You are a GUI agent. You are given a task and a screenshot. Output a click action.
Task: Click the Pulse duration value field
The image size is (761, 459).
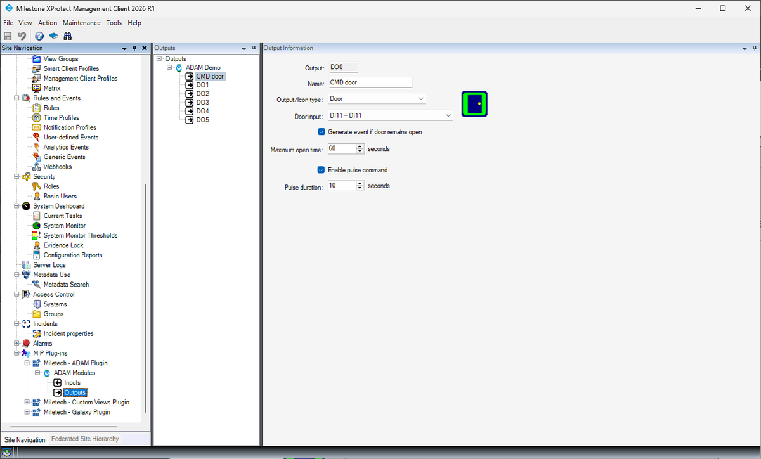click(342, 186)
